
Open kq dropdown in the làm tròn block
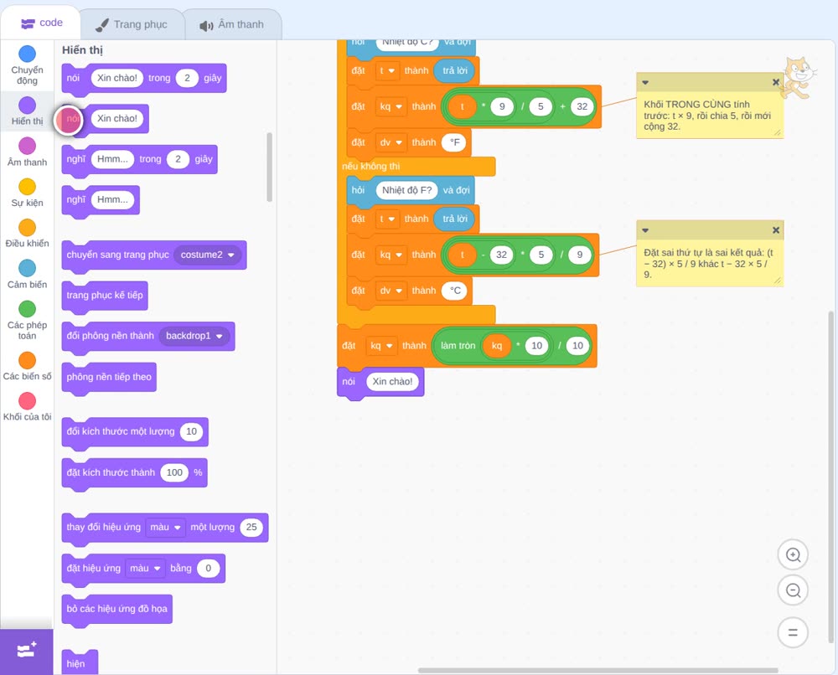[381, 346]
